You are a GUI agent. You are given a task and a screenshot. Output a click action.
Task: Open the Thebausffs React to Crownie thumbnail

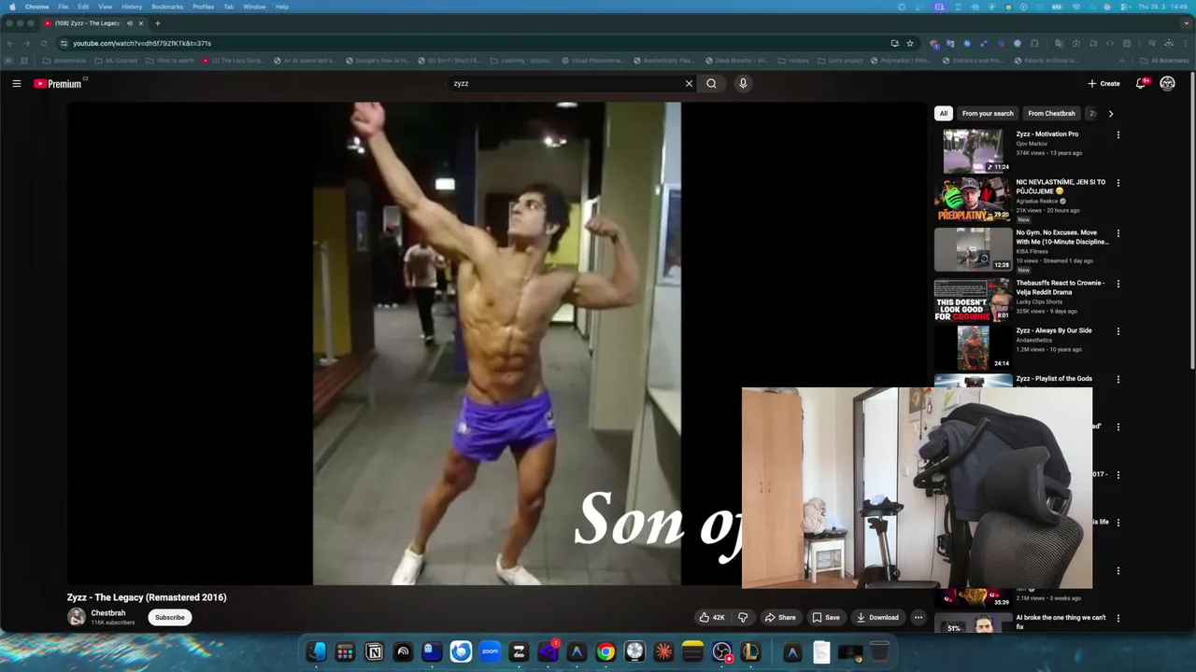[x=973, y=300]
